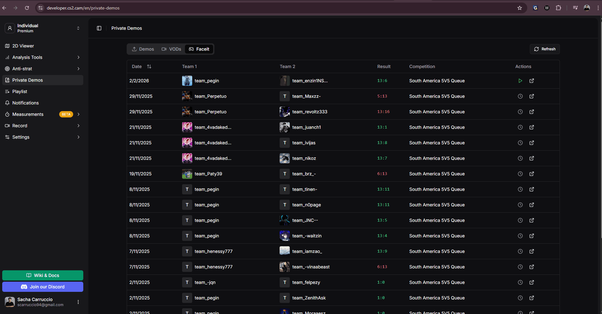Switch to the VODs tab
The width and height of the screenshot is (602, 314).
point(171,49)
